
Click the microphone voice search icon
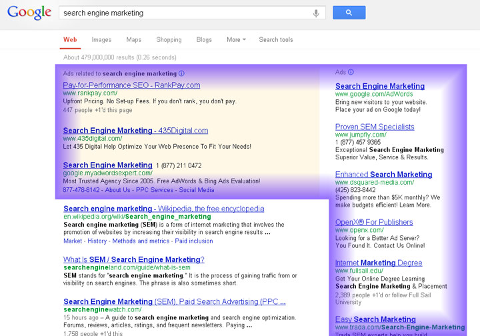pos(316,13)
